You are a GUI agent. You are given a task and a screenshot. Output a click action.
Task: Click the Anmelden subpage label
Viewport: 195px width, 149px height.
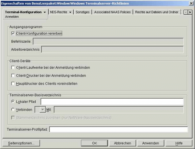coord(12,17)
